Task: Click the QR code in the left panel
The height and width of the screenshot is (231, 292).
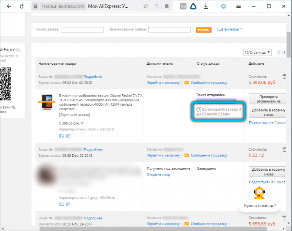Action: click(x=5, y=84)
